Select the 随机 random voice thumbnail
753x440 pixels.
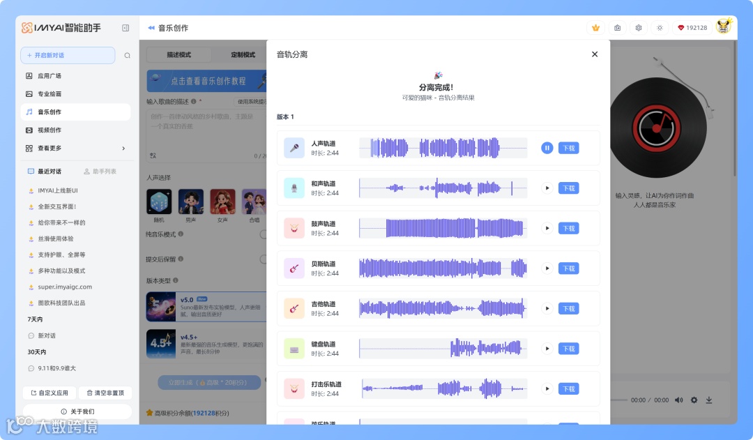[x=159, y=202]
